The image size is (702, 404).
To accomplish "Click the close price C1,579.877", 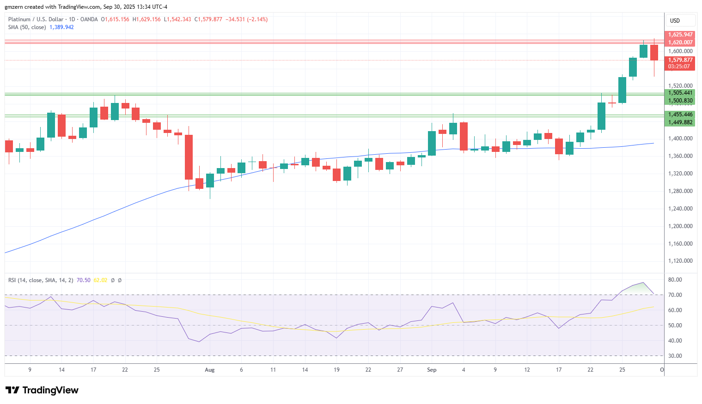I will (208, 19).
